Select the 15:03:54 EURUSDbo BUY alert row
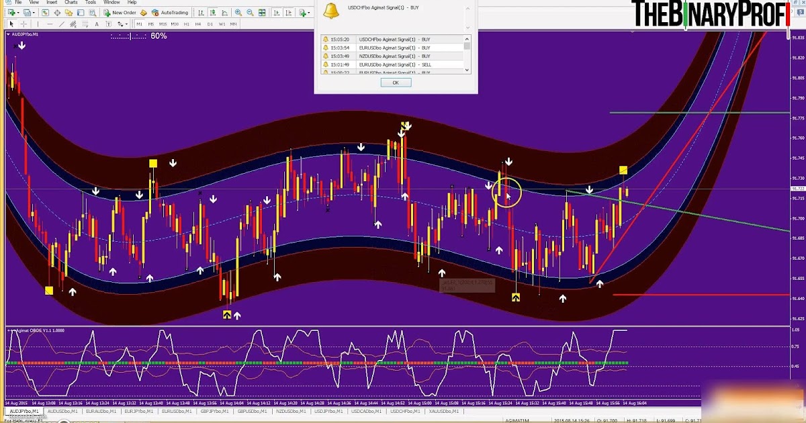 point(393,48)
